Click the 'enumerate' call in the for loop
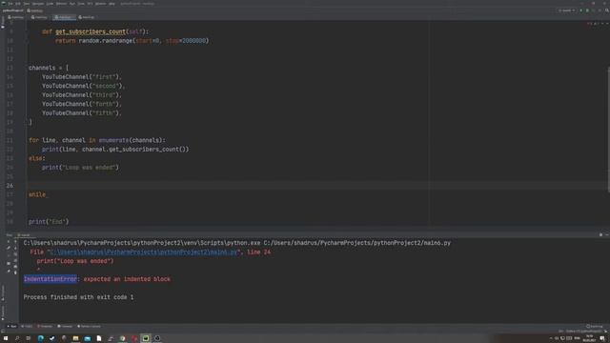Screen dimensions: 610x343 (113, 140)
